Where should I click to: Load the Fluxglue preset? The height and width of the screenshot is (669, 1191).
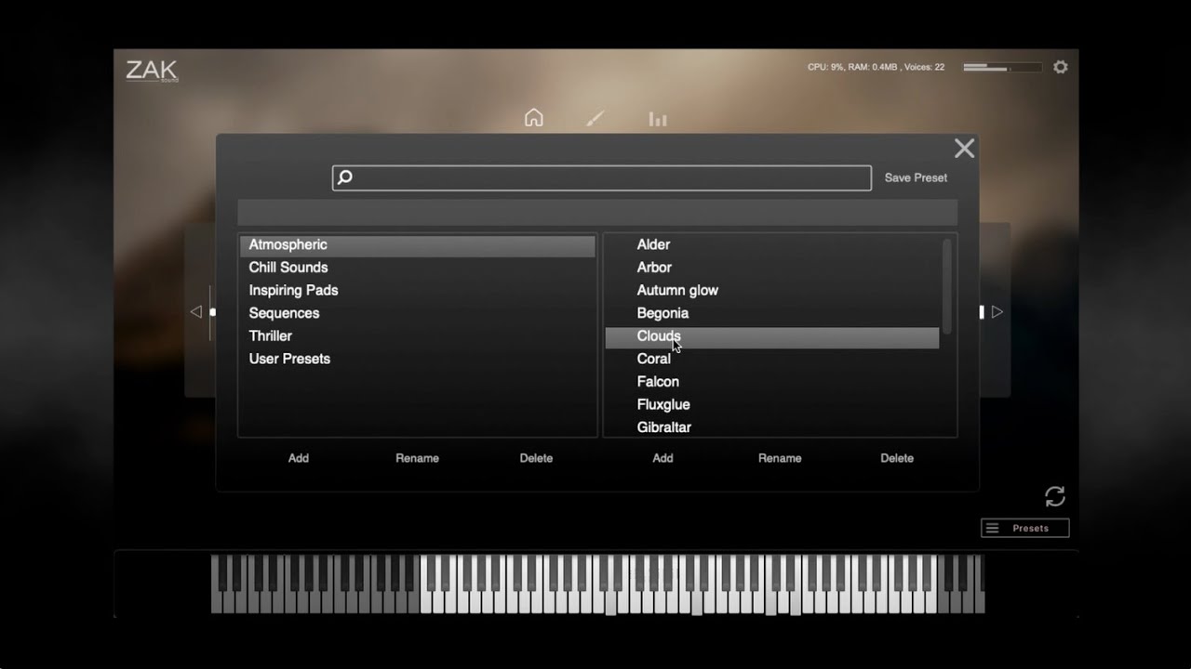coord(772,405)
